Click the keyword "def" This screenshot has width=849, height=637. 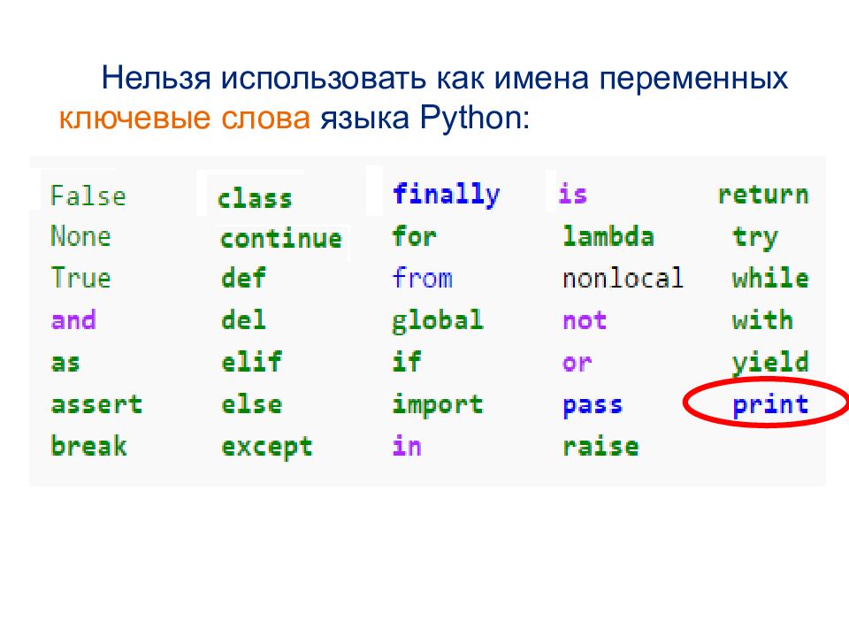click(x=243, y=277)
